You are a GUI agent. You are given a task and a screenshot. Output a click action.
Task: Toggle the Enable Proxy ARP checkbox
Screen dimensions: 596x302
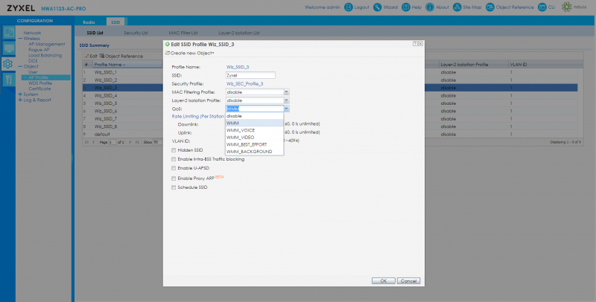174,179
